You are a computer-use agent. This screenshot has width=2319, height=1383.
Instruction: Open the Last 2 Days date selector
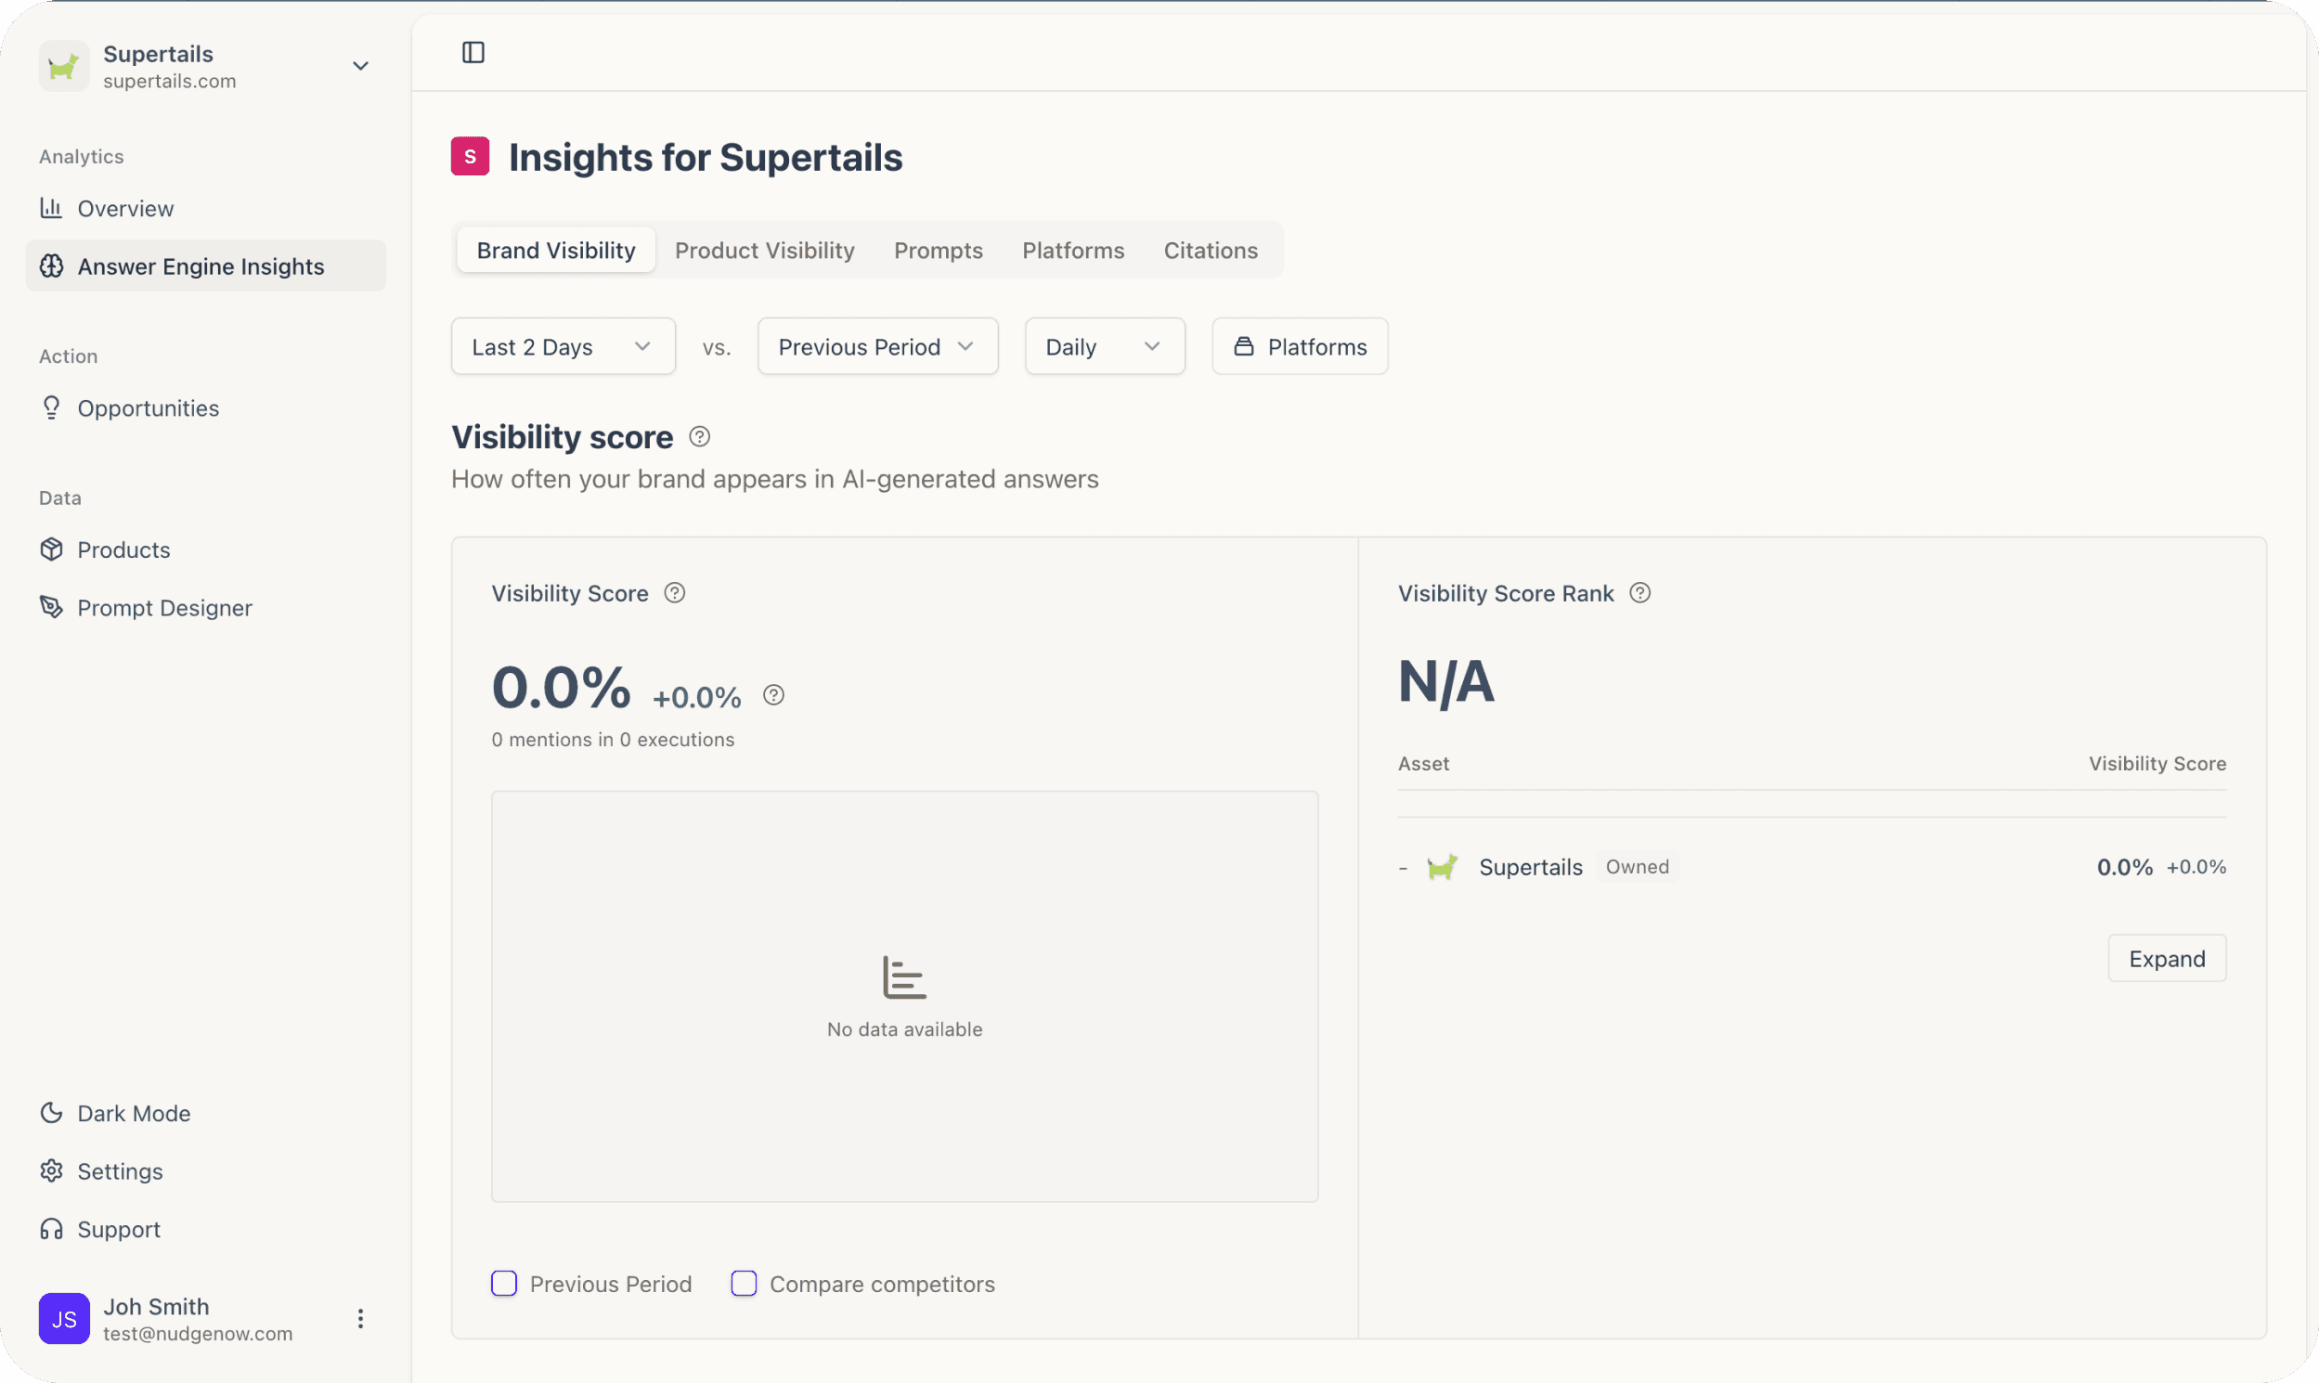point(561,345)
